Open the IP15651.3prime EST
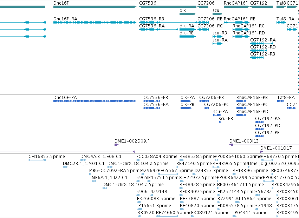This screenshot has height=218, width=299. (x=139, y=210)
